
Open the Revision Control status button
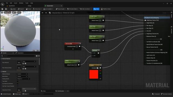click(x=166, y=94)
